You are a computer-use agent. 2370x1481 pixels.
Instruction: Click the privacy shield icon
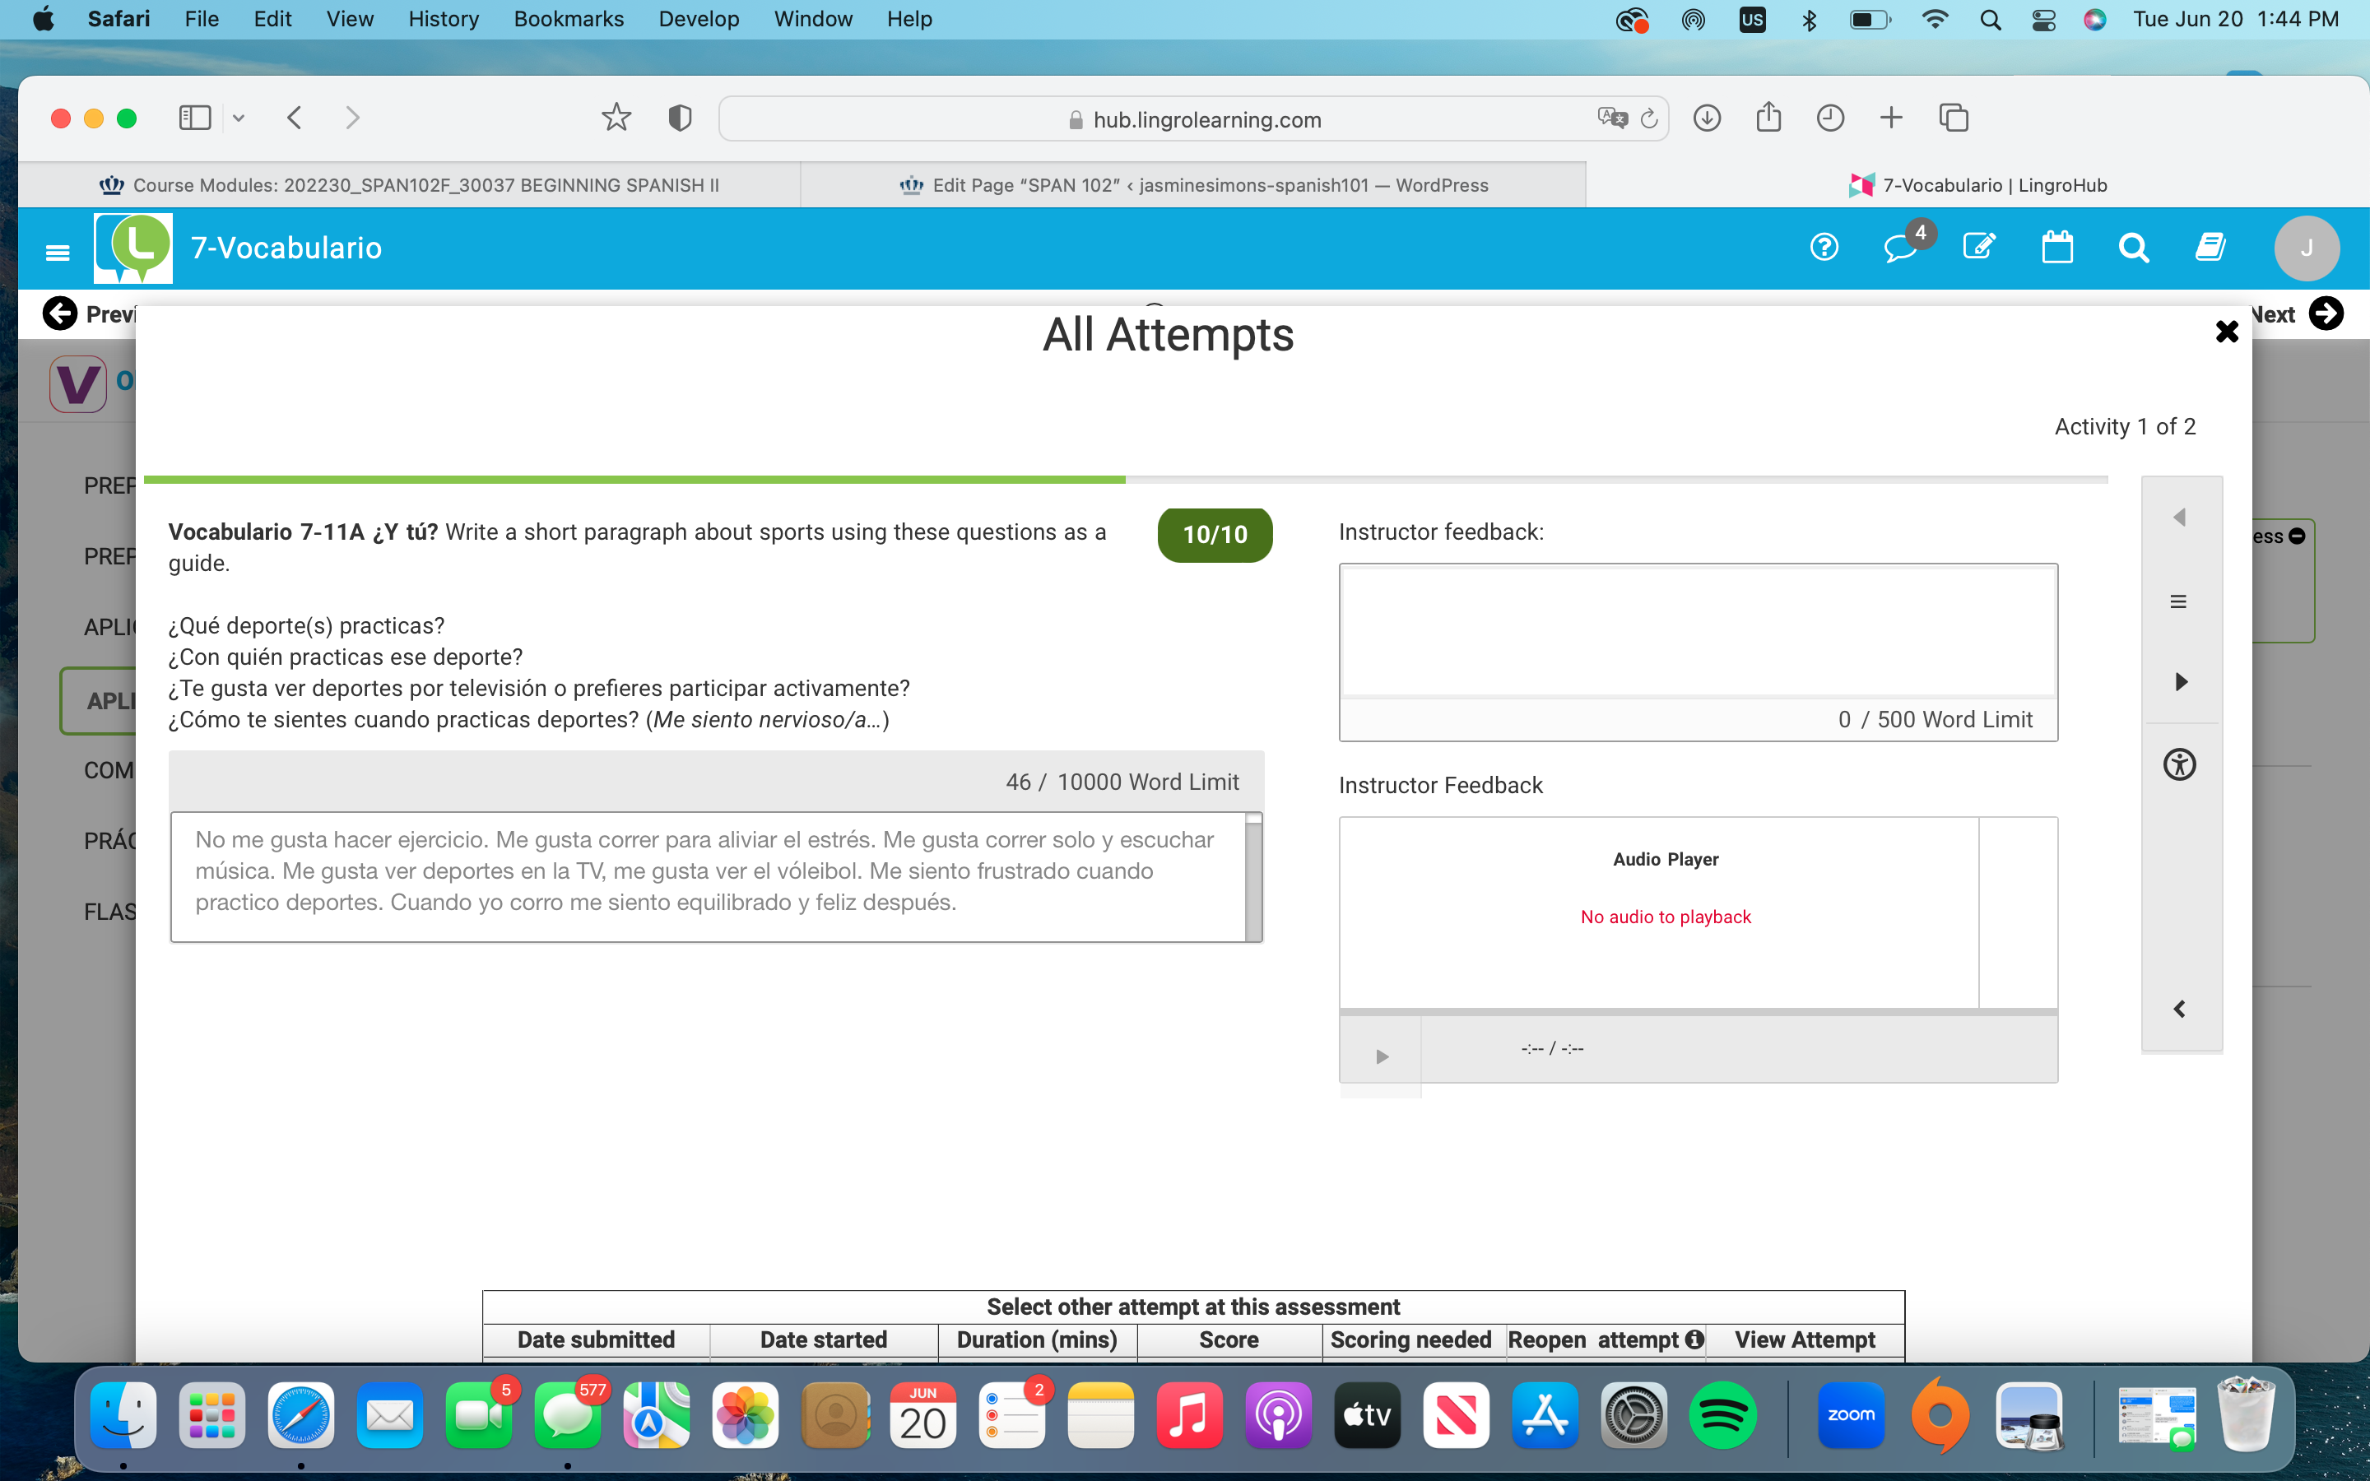click(680, 118)
